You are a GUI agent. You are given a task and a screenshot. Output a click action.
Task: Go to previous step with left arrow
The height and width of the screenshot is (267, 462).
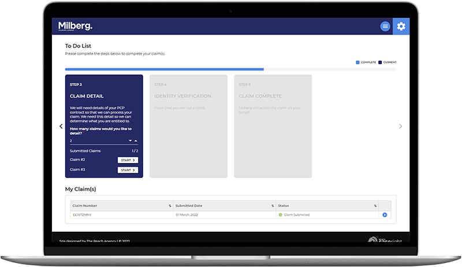[61, 126]
